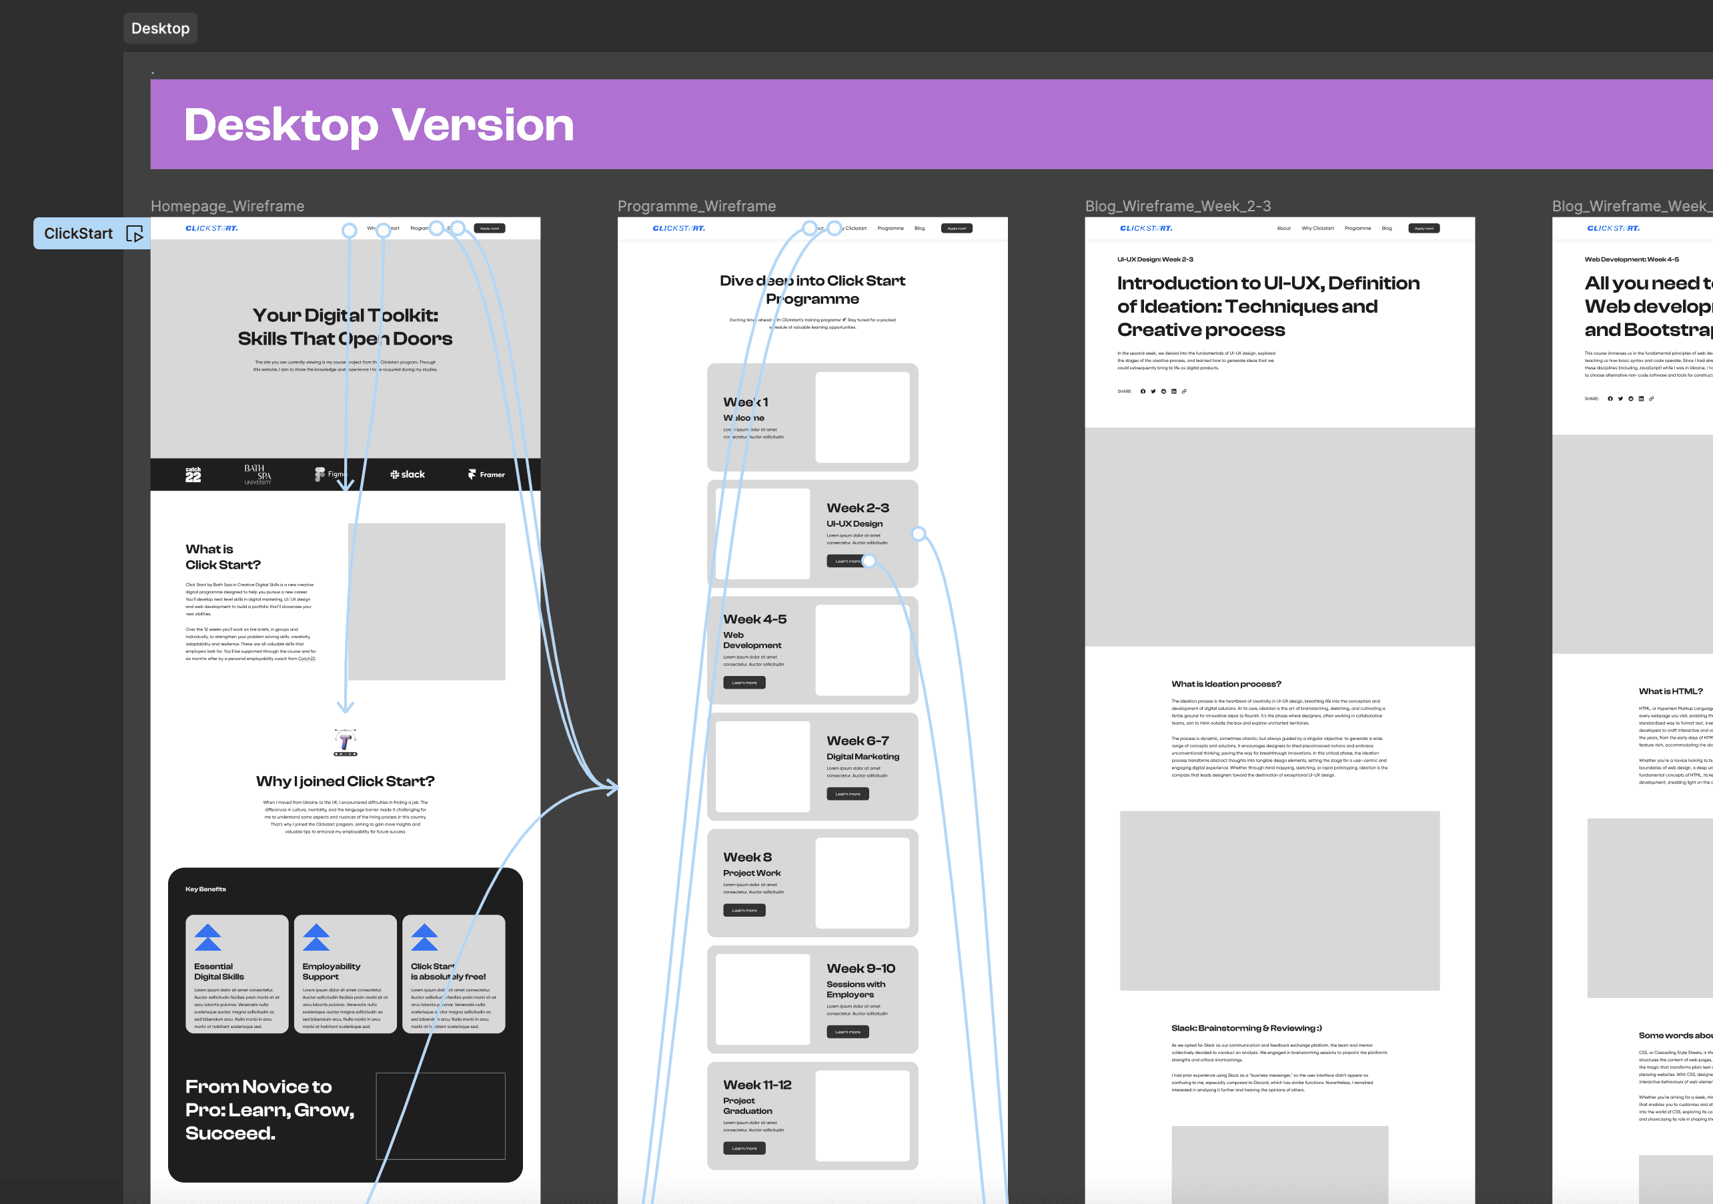Image resolution: width=1713 pixels, height=1204 pixels.
Task: Click the ClickStart logo in the Programme wireframe
Action: click(679, 228)
